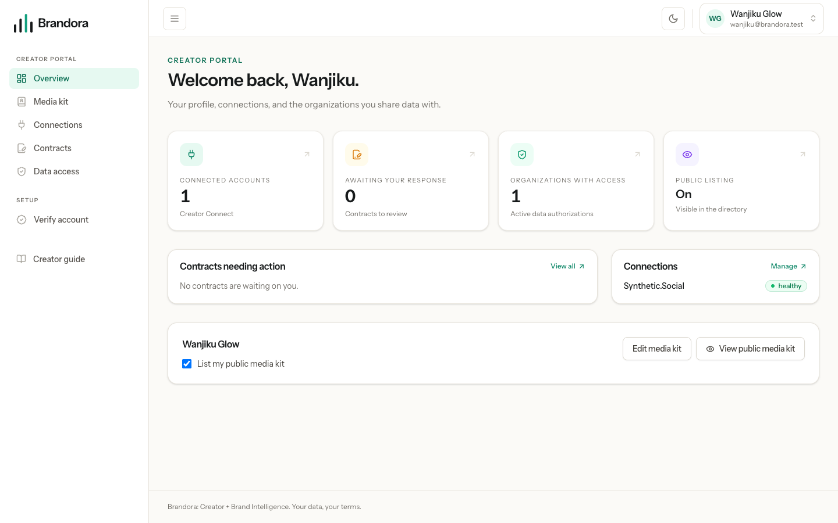This screenshot has height=523, width=838.
Task: Open the Creator guide link
Action: pos(74,259)
